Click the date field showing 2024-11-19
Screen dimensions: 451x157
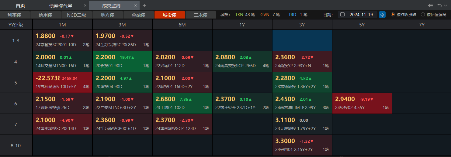(361, 15)
